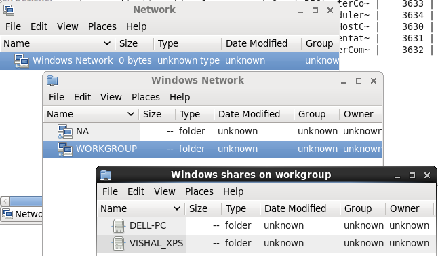Sort by Name column in Windows Network window
This screenshot has width=438, height=256.
91,114
